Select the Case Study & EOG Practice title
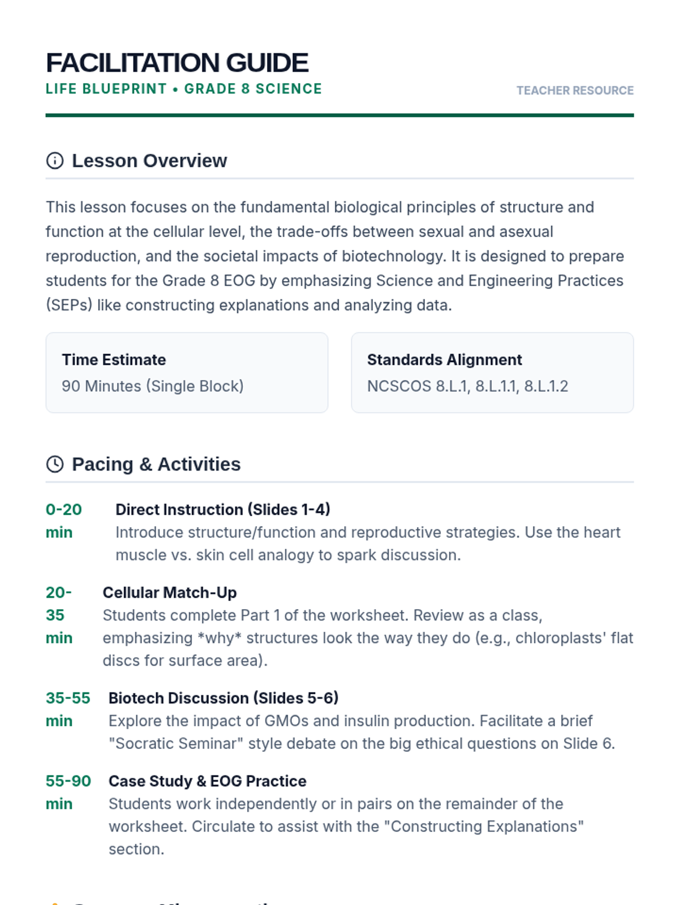Image resolution: width=679 pixels, height=905 pixels. point(208,781)
